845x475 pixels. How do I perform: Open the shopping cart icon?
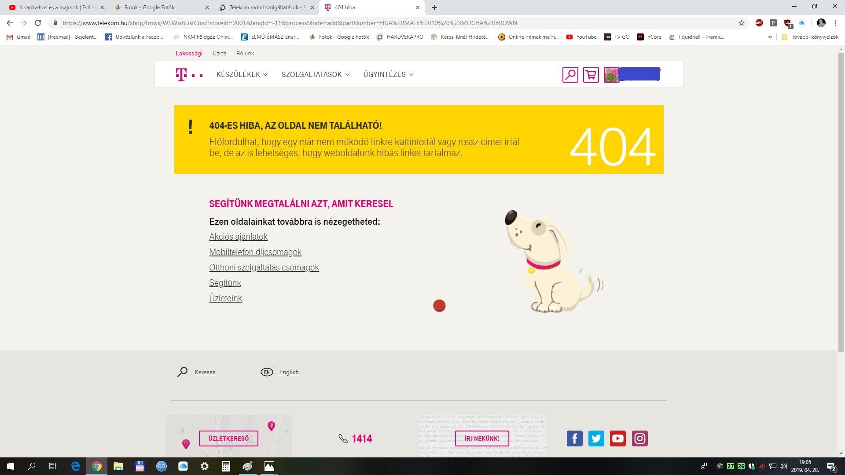(x=591, y=74)
